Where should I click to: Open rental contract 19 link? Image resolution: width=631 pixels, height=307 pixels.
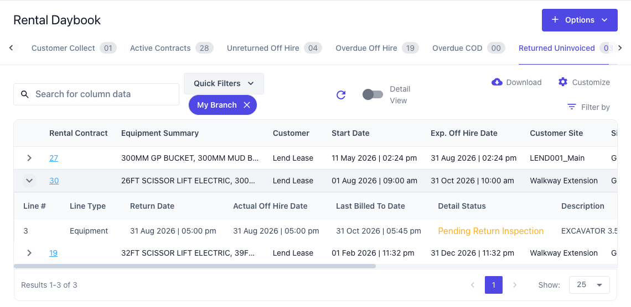coord(54,253)
